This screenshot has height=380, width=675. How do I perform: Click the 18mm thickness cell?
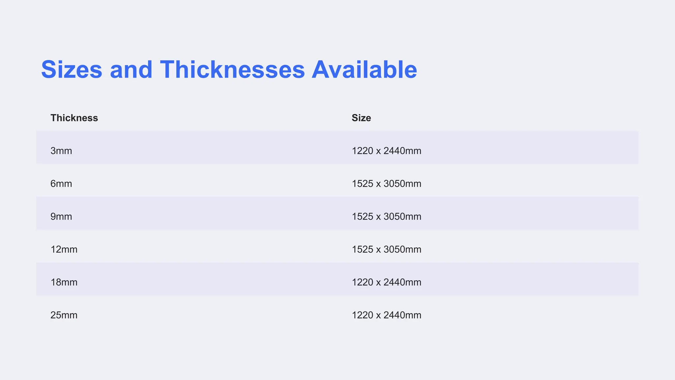pos(64,282)
